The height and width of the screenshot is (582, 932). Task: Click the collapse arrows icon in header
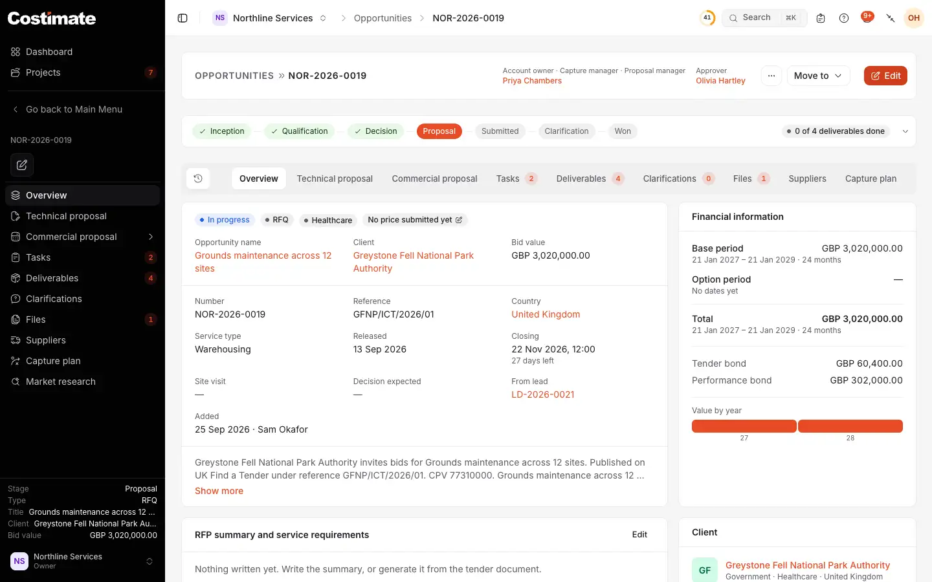(891, 18)
